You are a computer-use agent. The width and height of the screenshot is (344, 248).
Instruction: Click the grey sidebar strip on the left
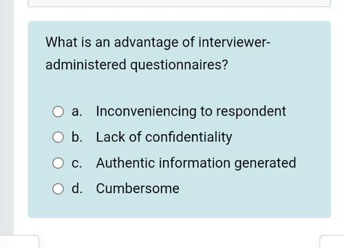(7, 117)
